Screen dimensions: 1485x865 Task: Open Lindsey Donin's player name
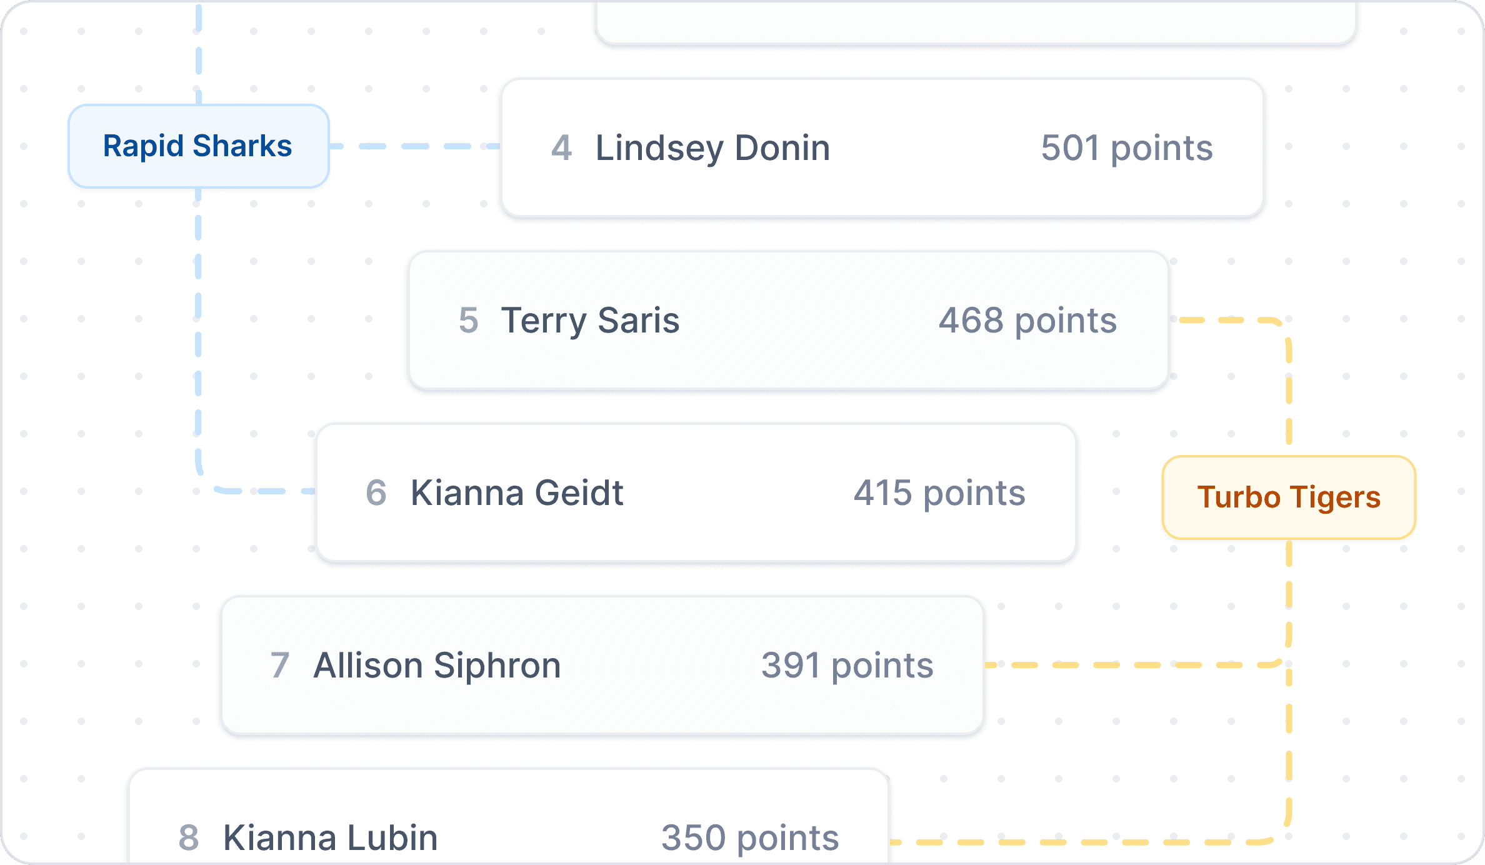tap(712, 148)
